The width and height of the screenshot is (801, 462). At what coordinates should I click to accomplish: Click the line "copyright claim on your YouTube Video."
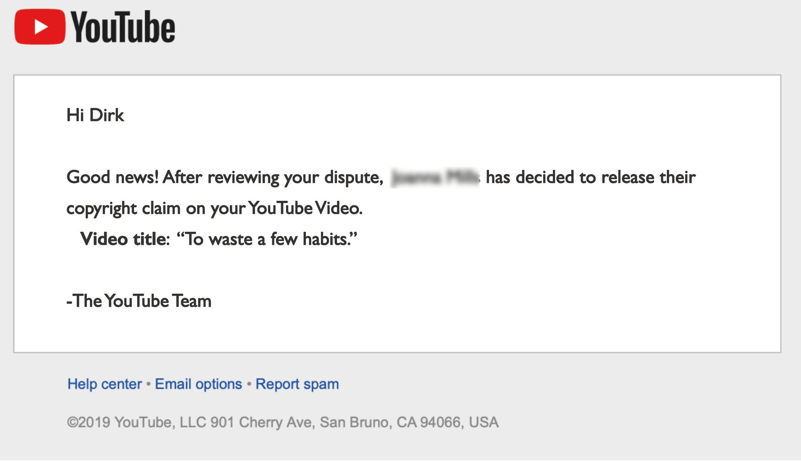[214, 209]
